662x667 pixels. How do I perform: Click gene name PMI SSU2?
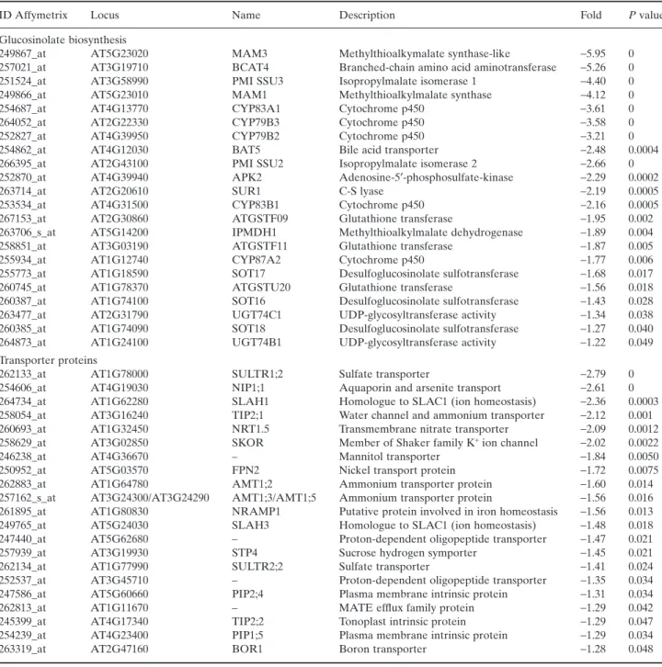pos(257,164)
